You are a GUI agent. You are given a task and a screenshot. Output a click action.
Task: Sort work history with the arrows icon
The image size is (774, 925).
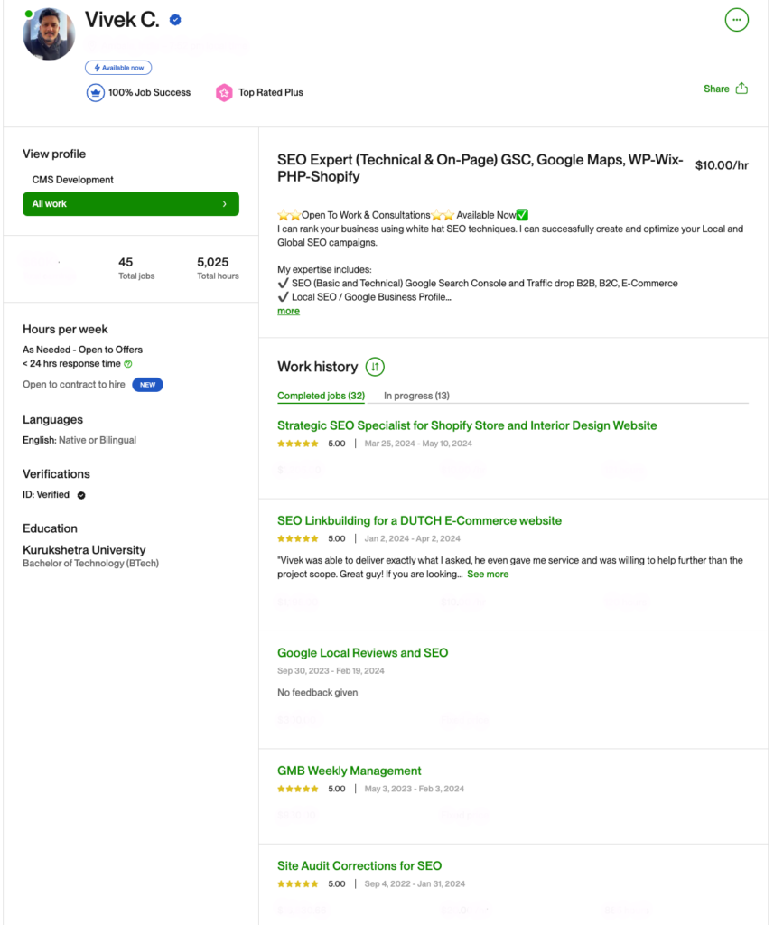coord(375,367)
